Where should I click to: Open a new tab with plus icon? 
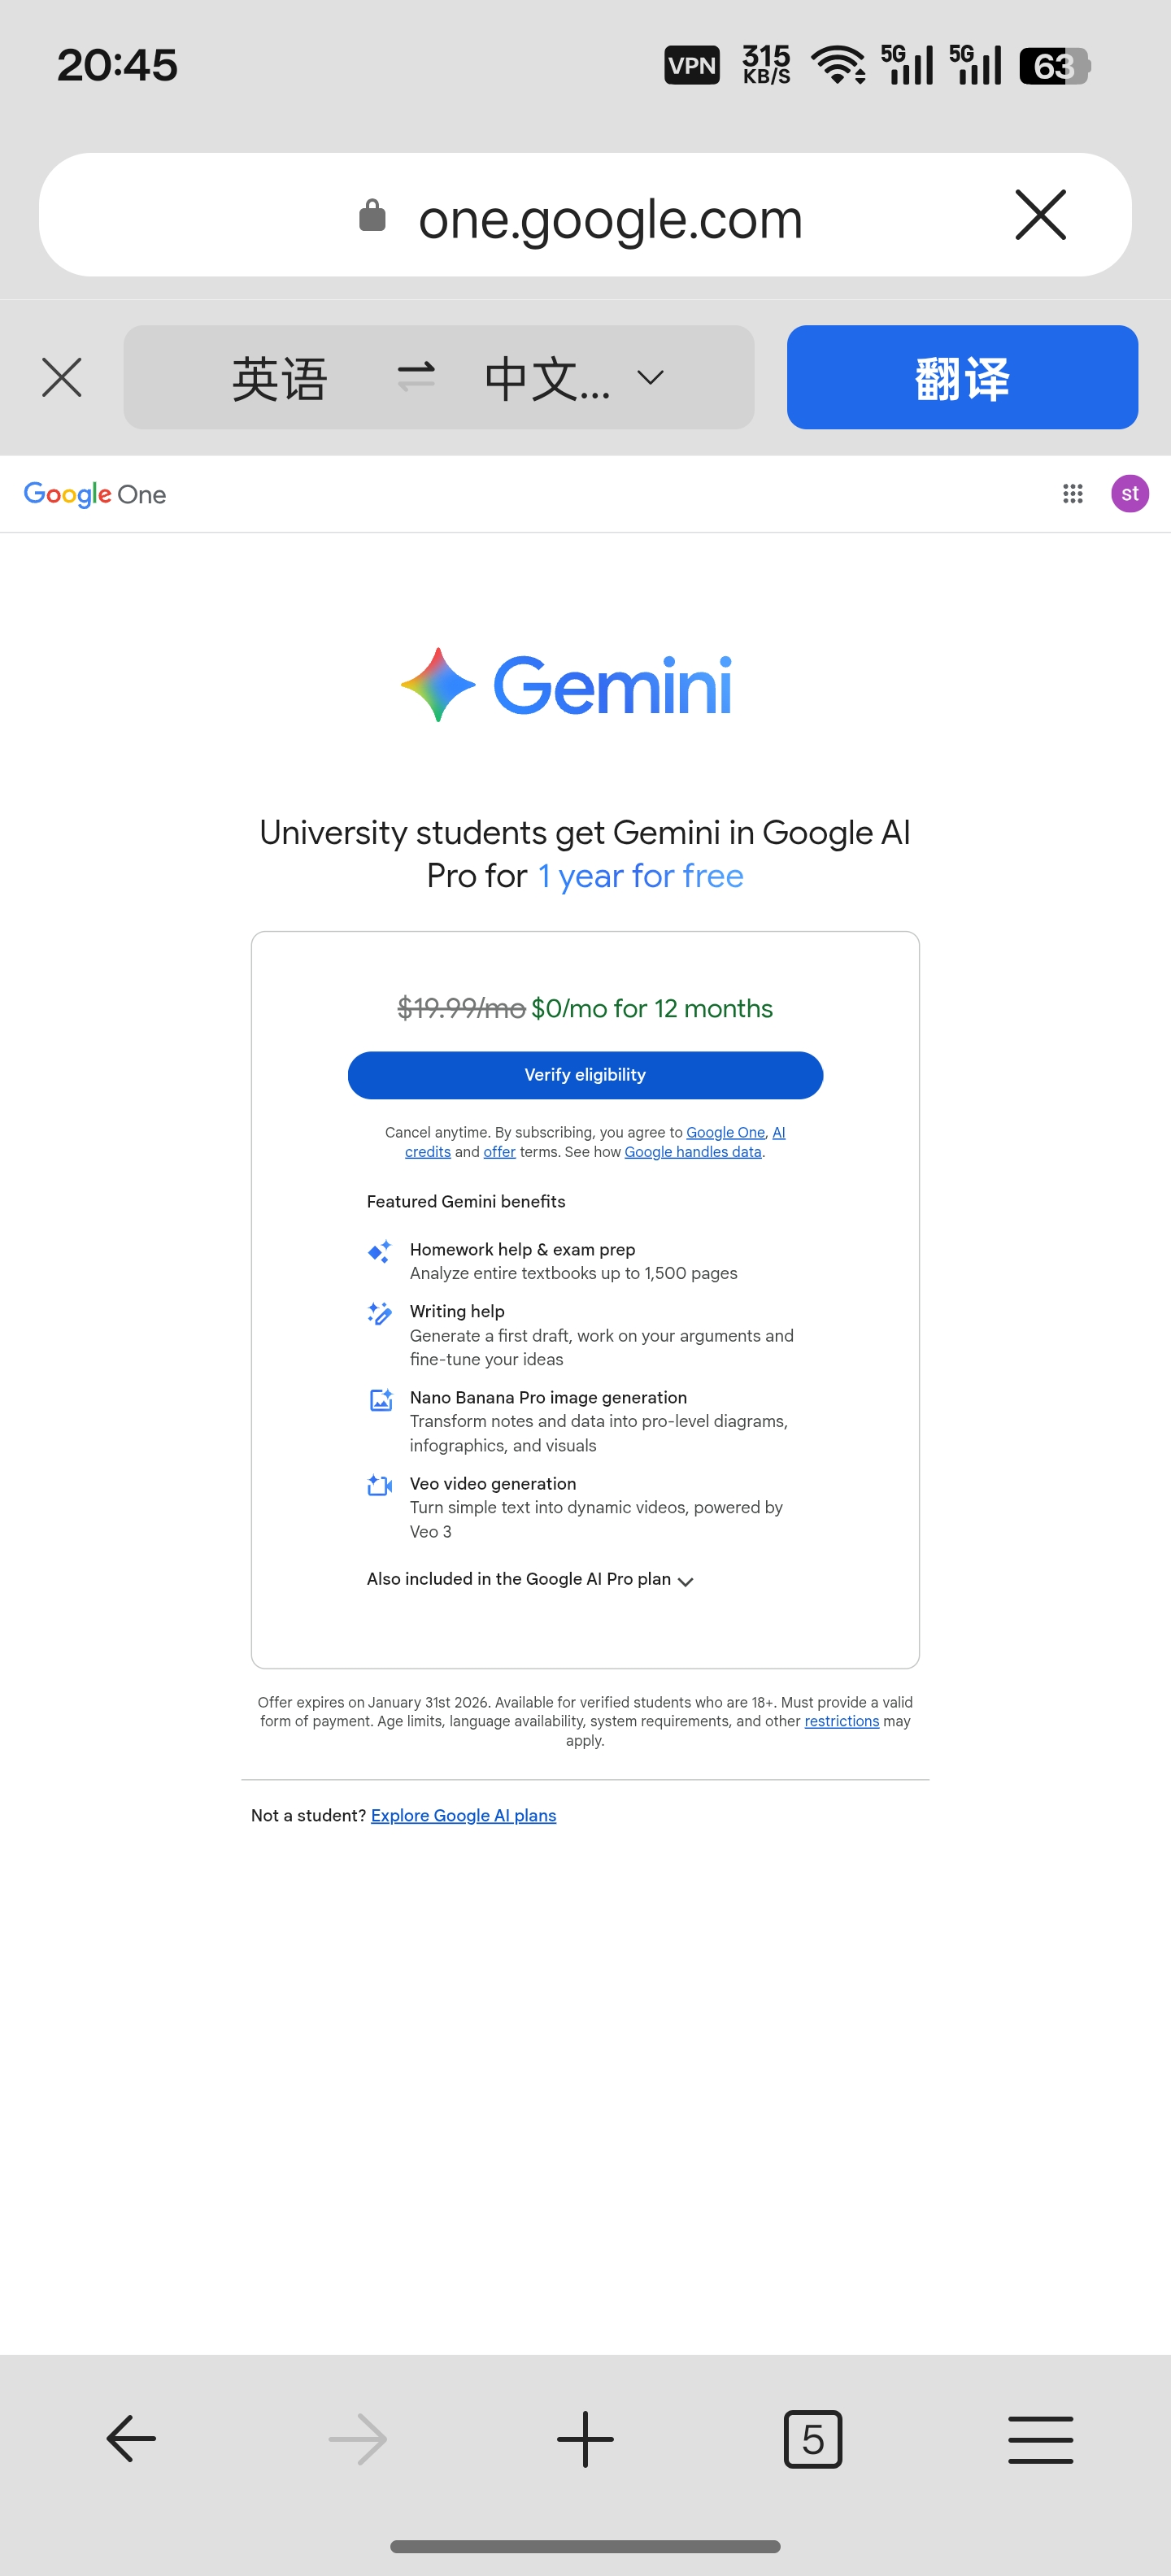pos(585,2438)
